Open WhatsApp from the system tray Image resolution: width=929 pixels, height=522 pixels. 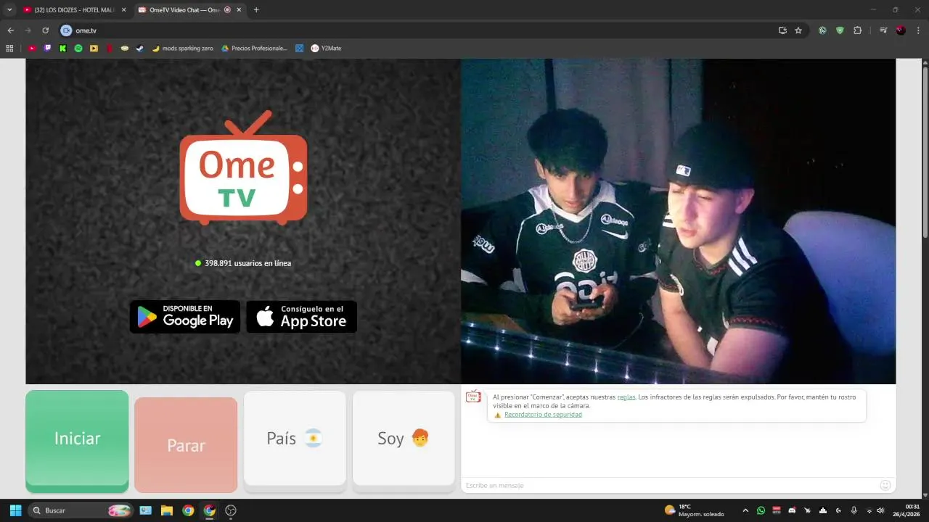(x=761, y=510)
